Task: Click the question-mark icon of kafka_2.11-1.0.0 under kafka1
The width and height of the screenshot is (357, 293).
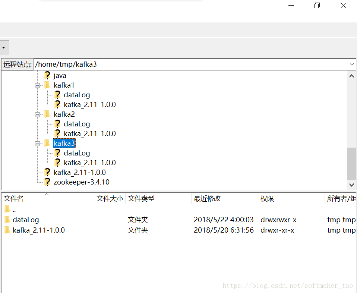Action: [x=57, y=104]
